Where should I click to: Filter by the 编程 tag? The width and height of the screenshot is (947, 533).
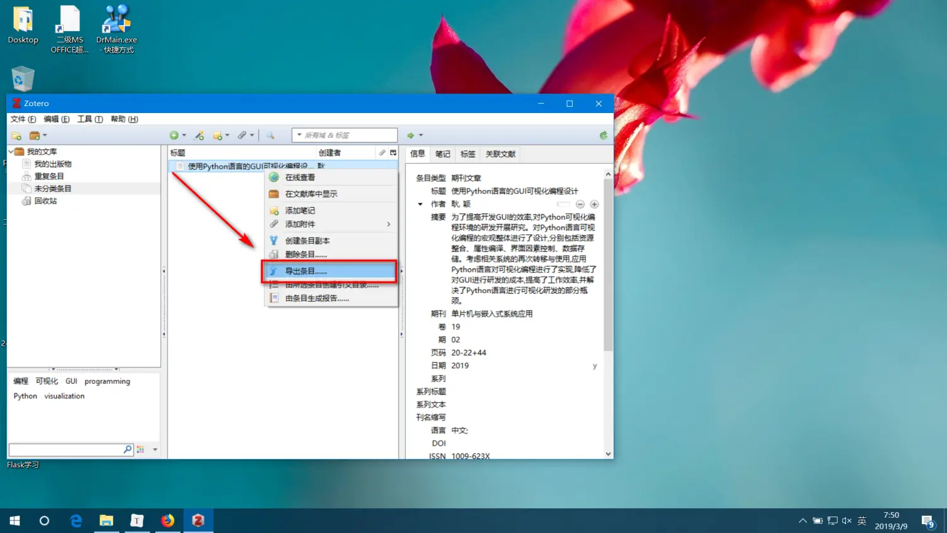click(x=21, y=381)
